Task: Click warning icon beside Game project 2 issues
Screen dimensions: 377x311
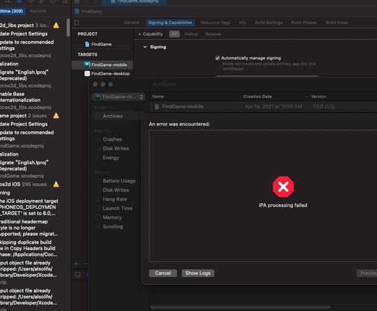Action: tap(56, 116)
